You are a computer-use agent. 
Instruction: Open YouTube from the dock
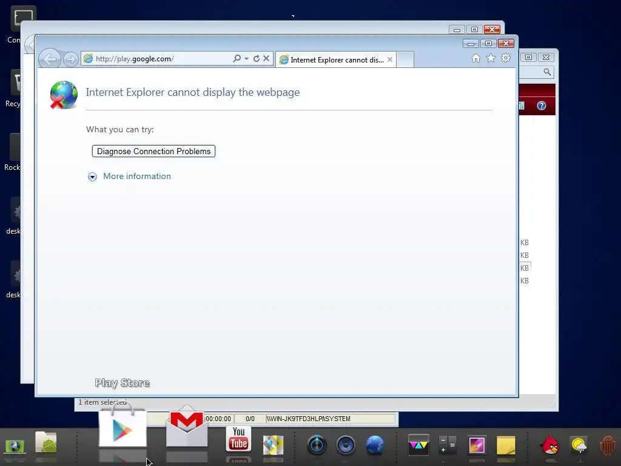click(238, 439)
